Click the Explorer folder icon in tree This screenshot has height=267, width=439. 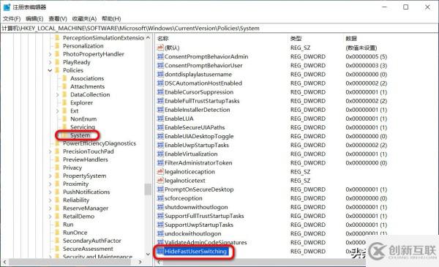(x=64, y=102)
